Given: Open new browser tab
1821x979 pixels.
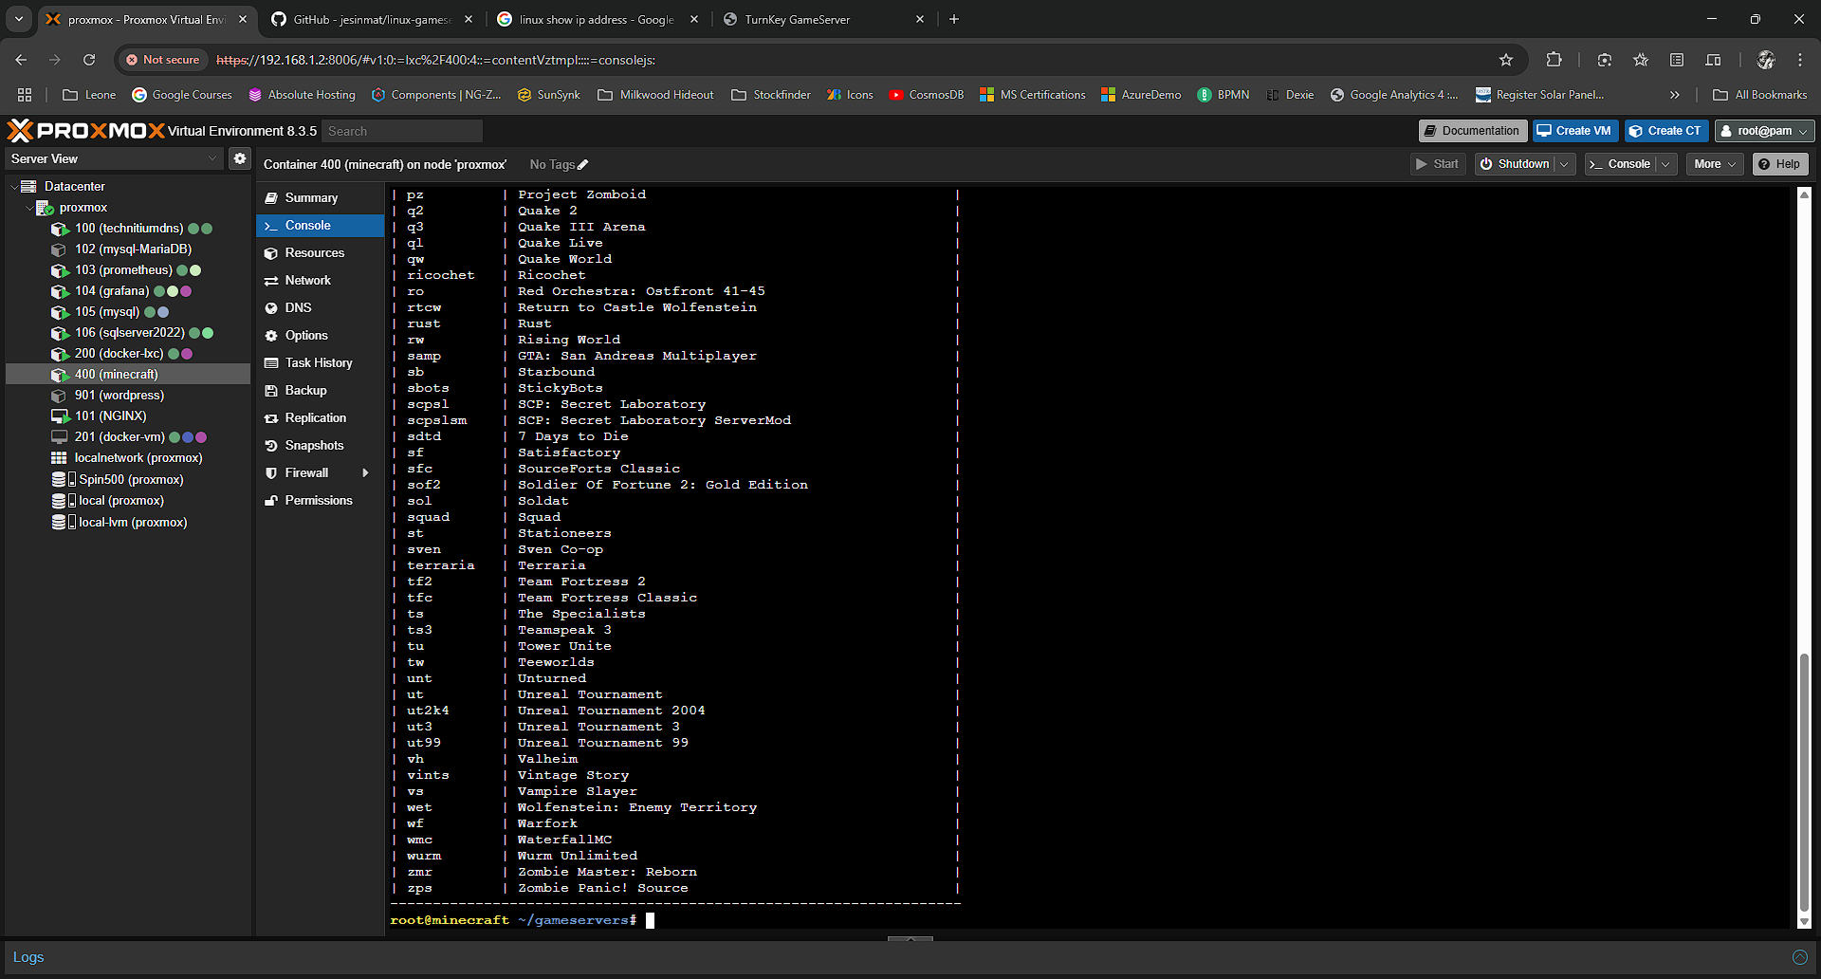Looking at the screenshot, I should pos(954,19).
